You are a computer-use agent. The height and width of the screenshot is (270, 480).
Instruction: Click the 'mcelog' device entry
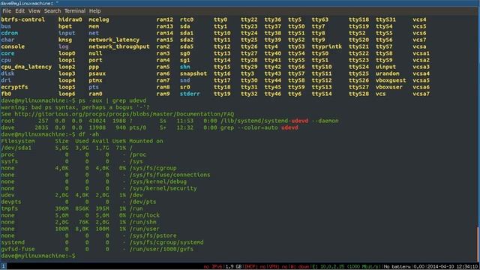[x=99, y=19]
